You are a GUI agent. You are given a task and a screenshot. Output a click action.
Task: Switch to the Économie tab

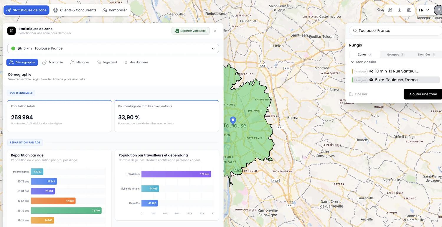click(52, 62)
